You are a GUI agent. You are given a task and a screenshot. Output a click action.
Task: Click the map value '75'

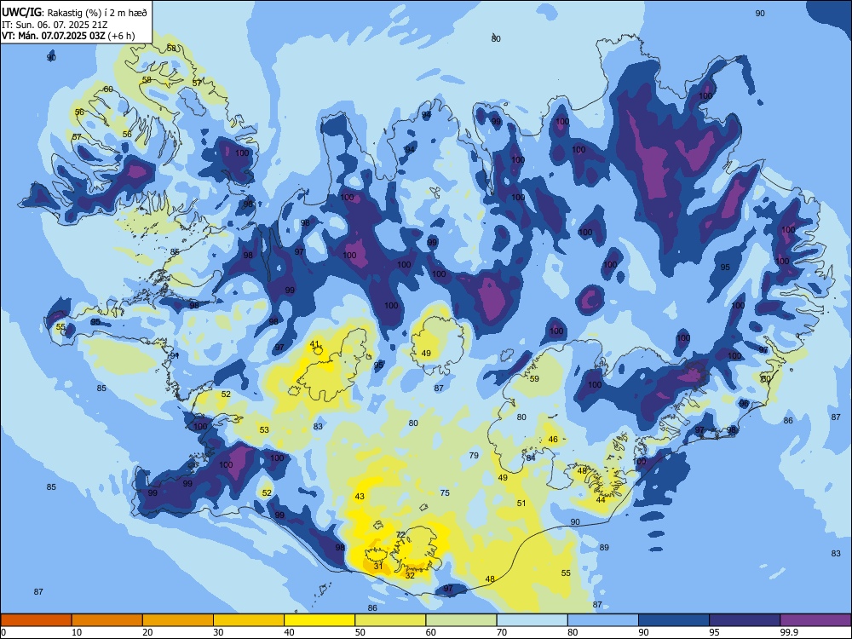point(445,492)
